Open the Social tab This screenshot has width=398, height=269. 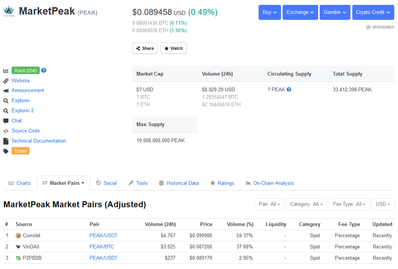(x=106, y=183)
